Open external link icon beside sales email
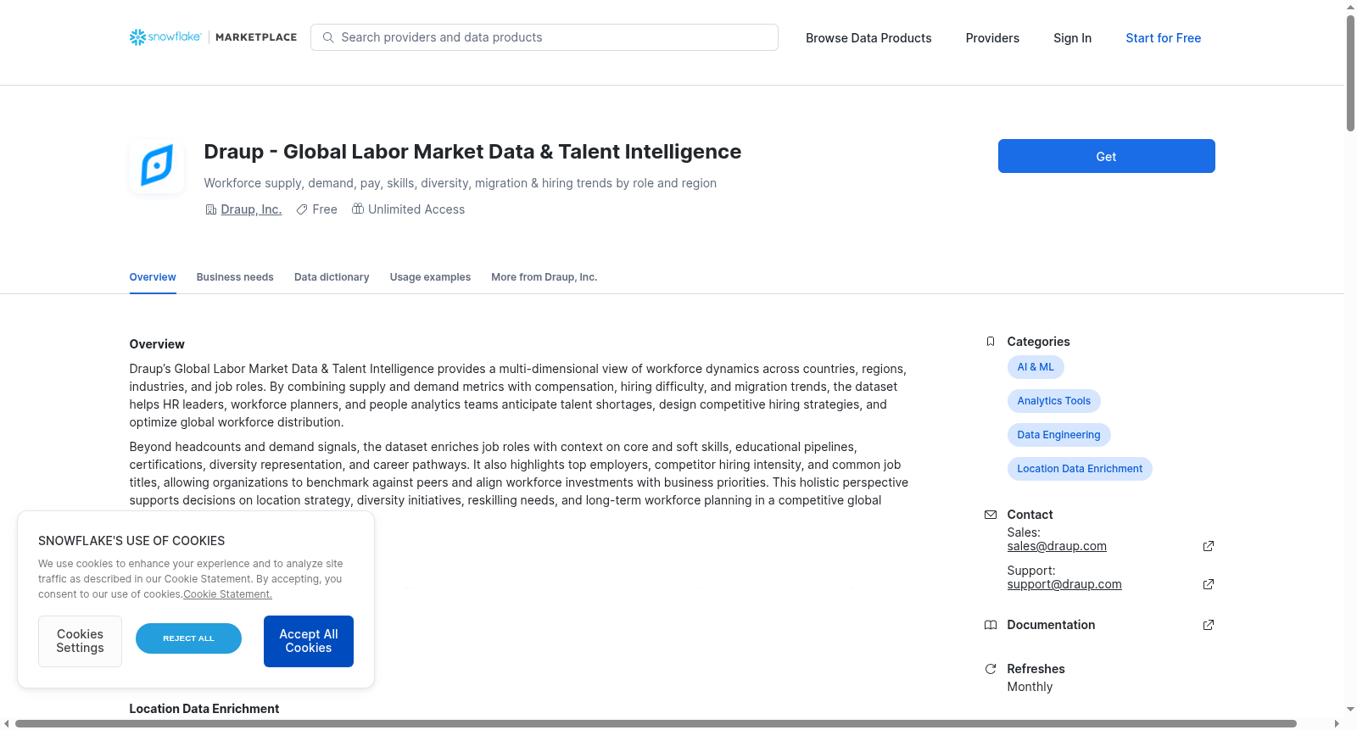The height and width of the screenshot is (730, 1357). (1209, 546)
